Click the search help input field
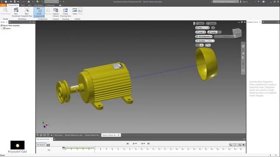Screen dimensions: 280x157 tap(226, 2)
